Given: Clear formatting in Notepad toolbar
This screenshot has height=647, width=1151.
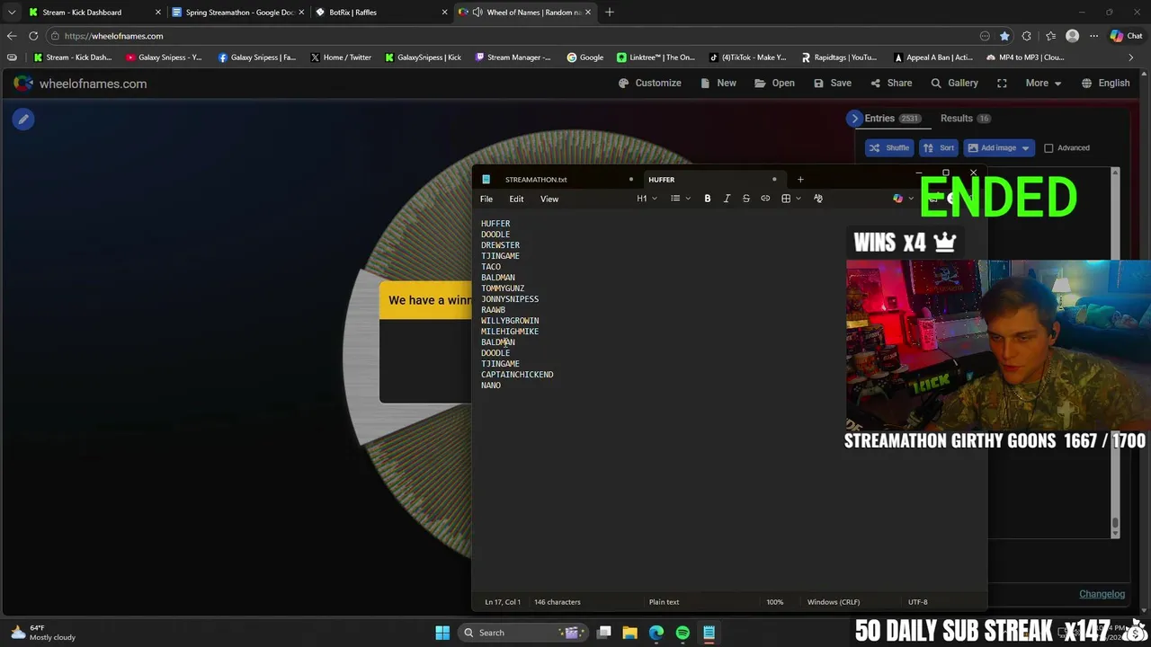Looking at the screenshot, I should click(x=817, y=199).
